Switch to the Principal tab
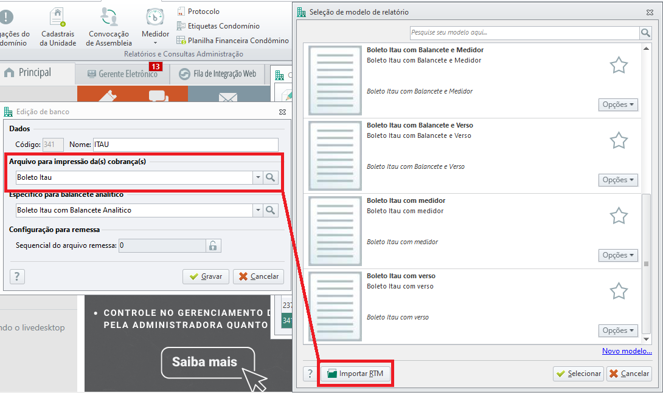The image size is (663, 393). (x=28, y=73)
